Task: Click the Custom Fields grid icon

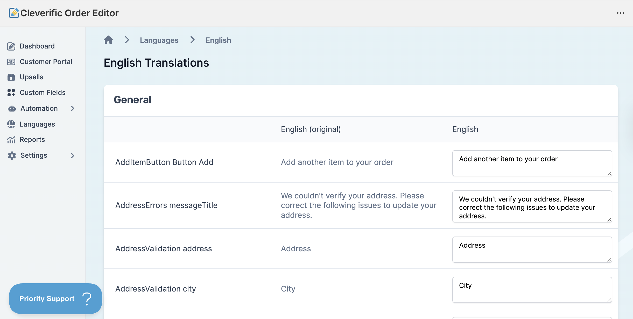Action: (x=11, y=93)
